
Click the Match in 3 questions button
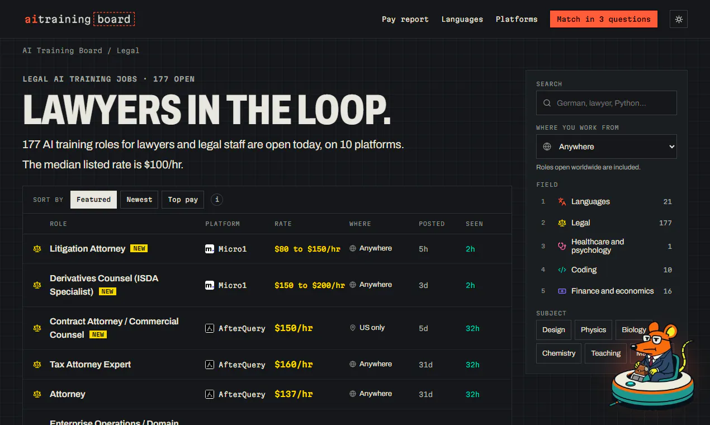tap(604, 19)
